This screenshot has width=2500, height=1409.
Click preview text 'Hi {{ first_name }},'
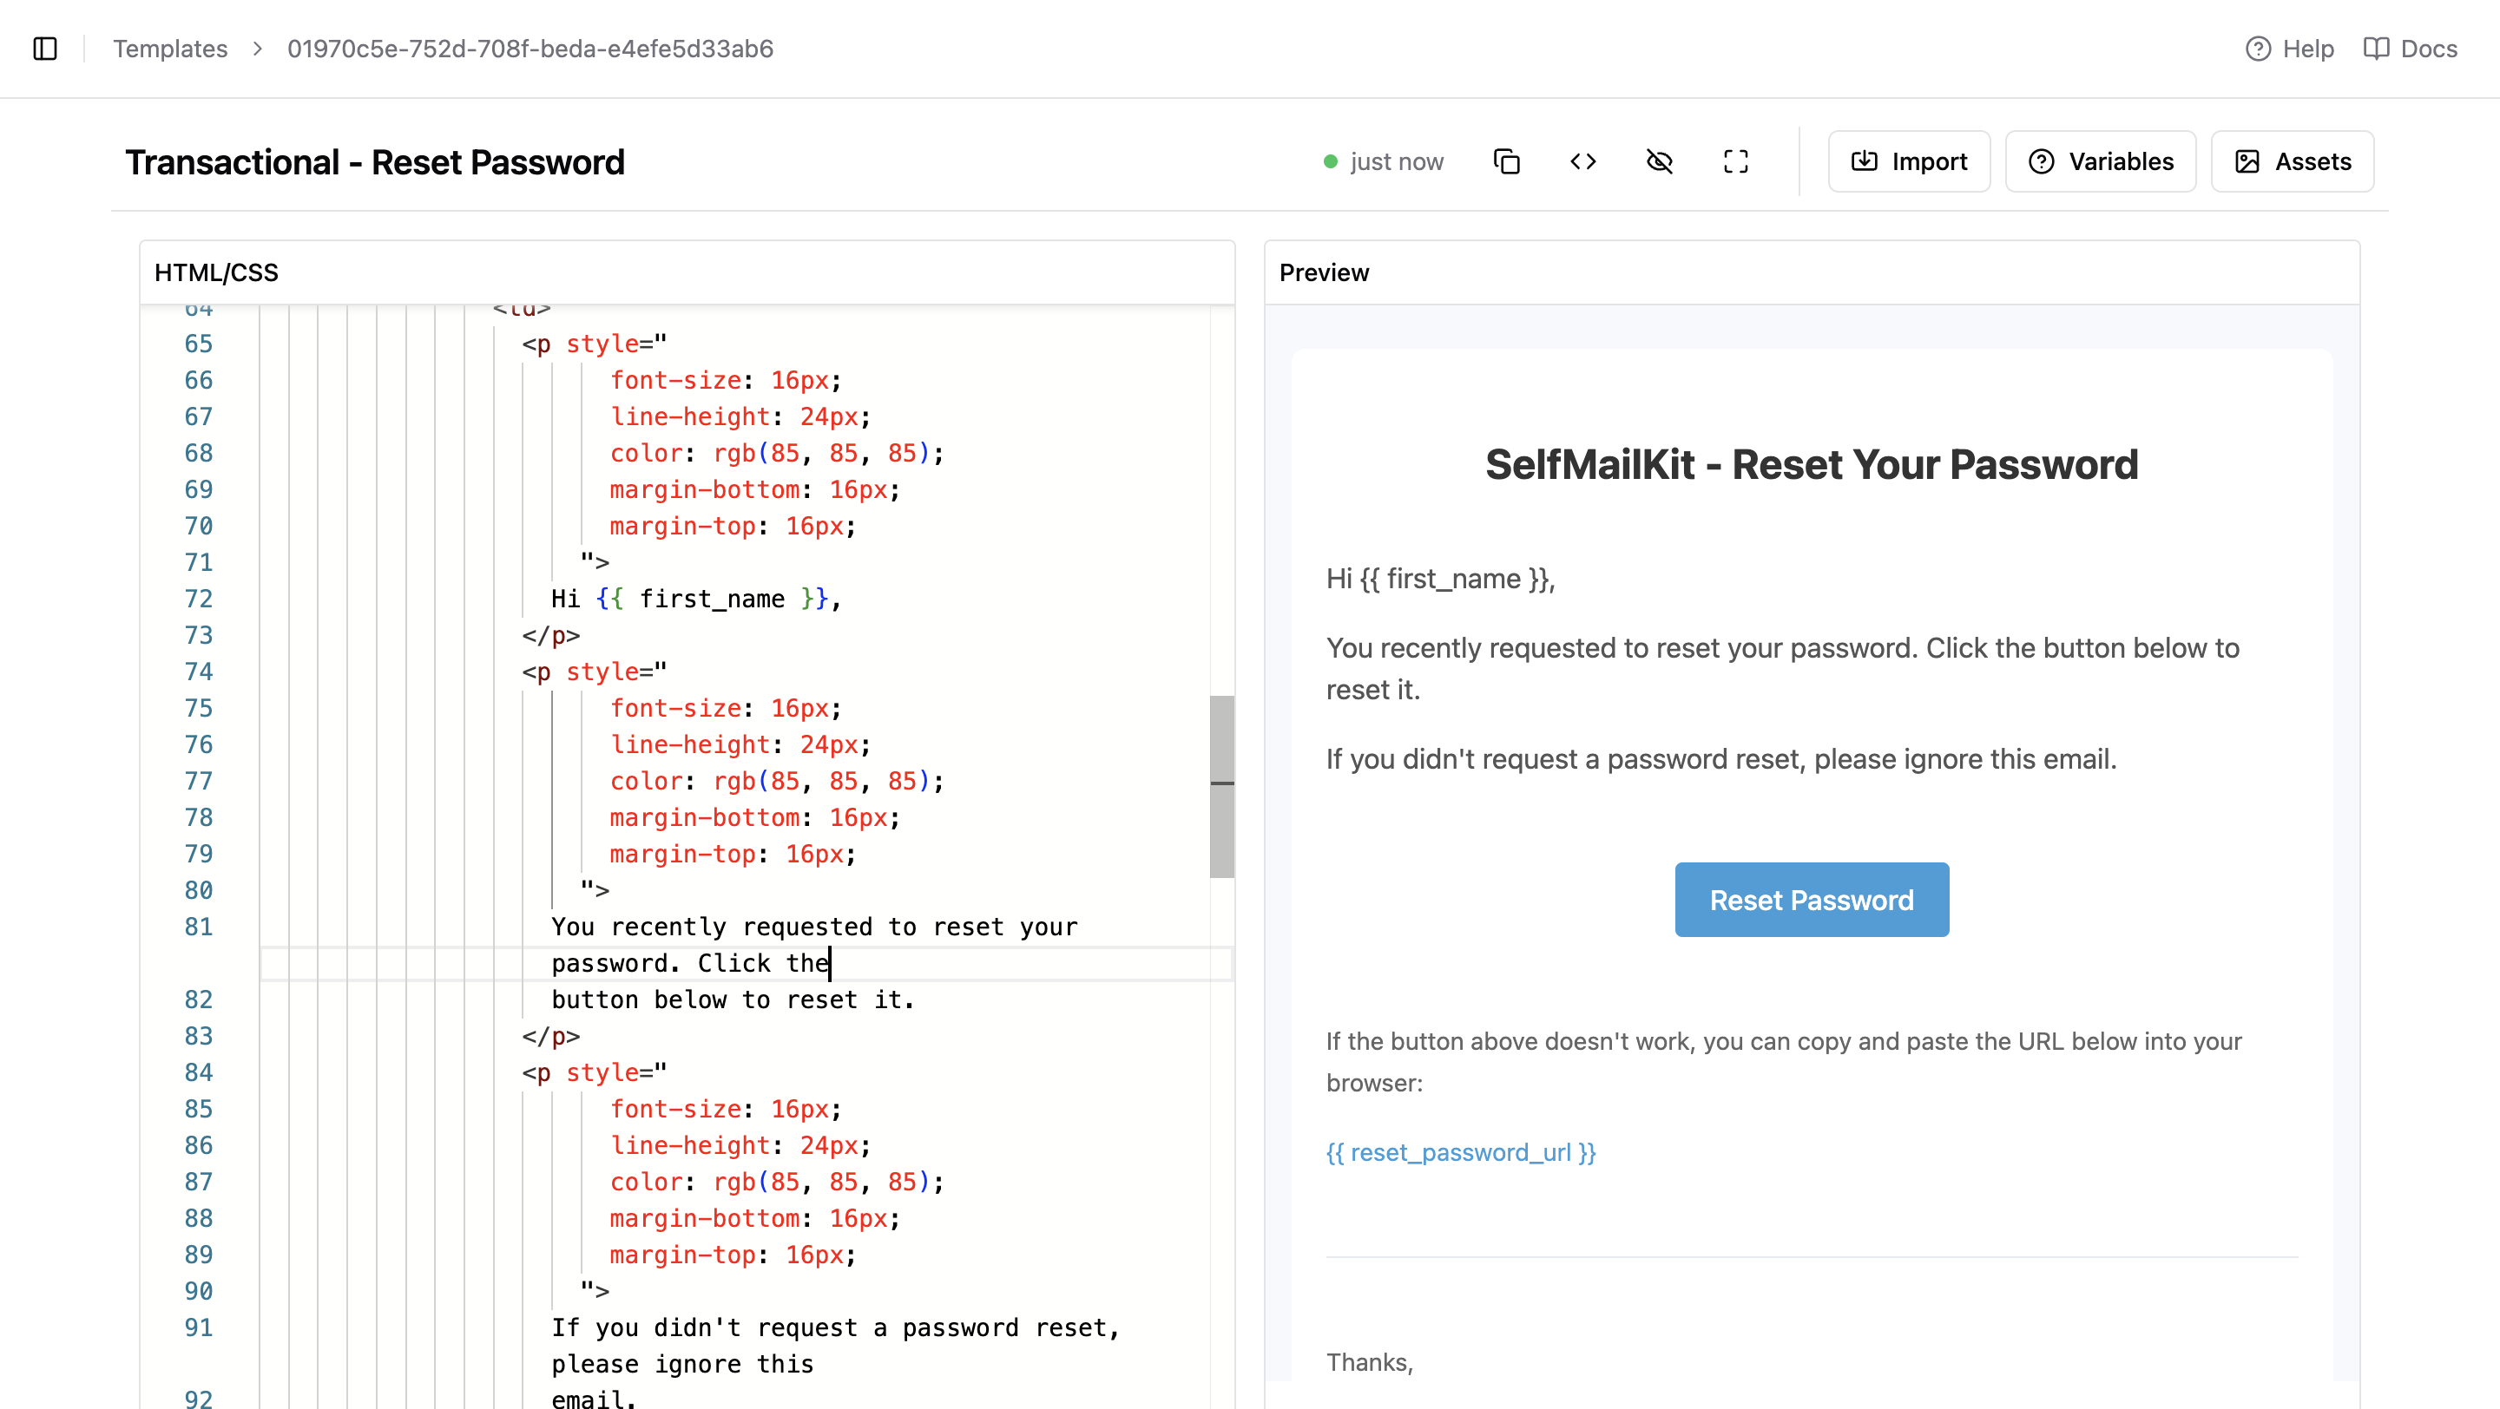point(1440,579)
